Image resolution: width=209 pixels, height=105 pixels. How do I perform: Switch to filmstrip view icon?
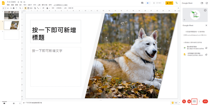(4, 103)
